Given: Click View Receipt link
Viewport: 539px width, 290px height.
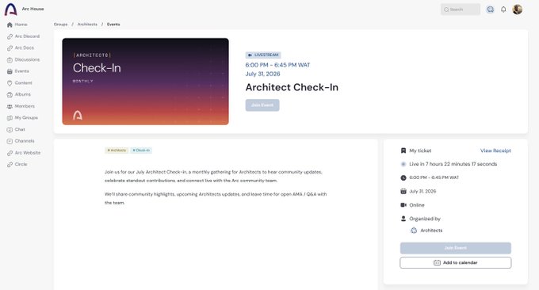Looking at the screenshot, I should [495, 151].
